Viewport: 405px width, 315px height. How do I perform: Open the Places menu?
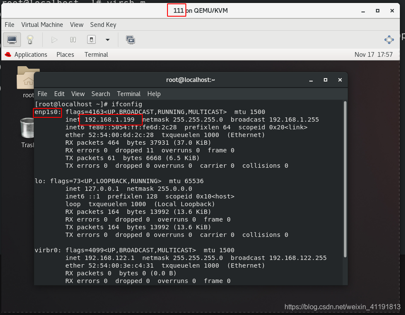65,55
